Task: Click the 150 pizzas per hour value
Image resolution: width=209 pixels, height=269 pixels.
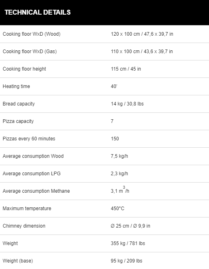Action: coord(115,139)
